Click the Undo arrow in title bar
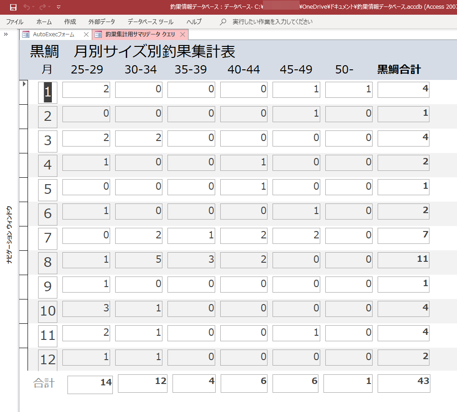 coord(27,7)
